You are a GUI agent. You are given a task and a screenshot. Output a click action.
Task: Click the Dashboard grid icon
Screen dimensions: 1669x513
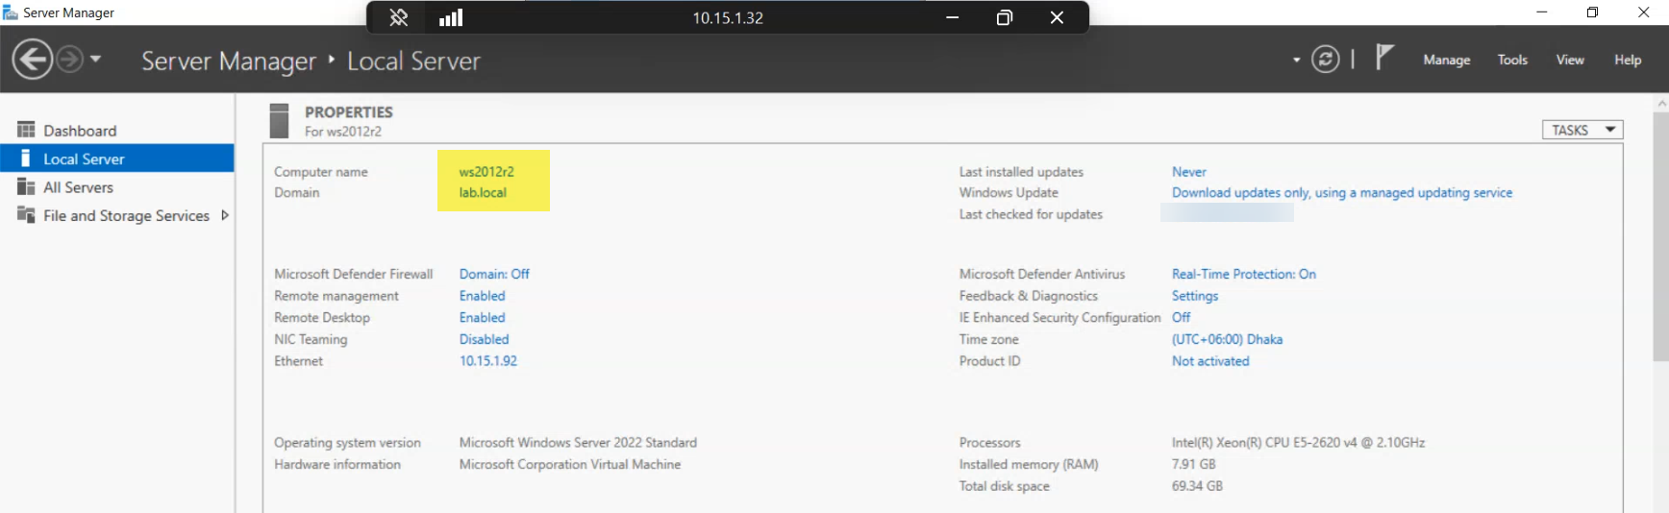coord(26,130)
